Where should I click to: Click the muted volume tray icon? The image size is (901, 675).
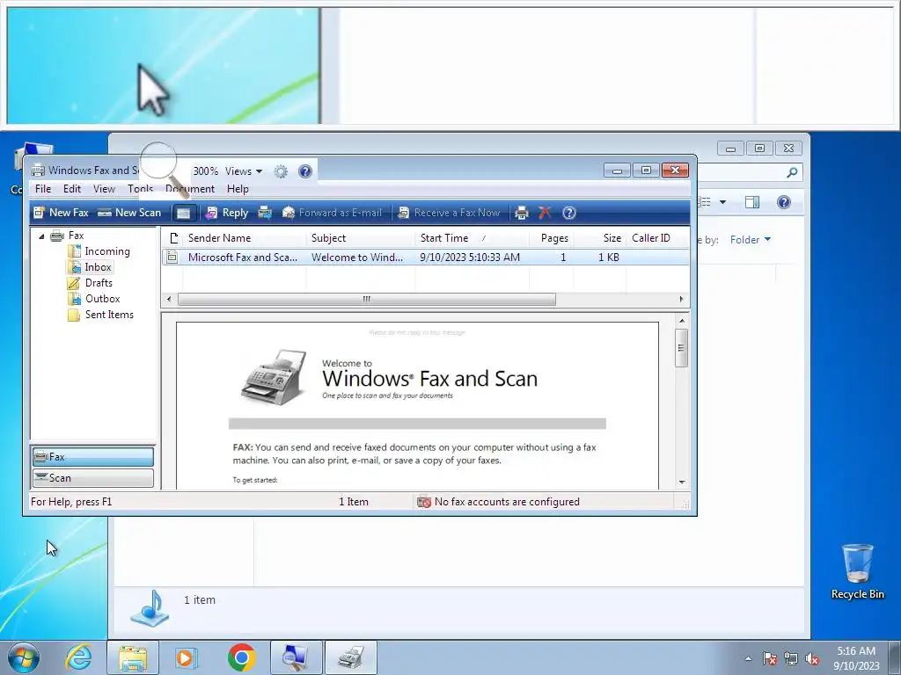[812, 659]
